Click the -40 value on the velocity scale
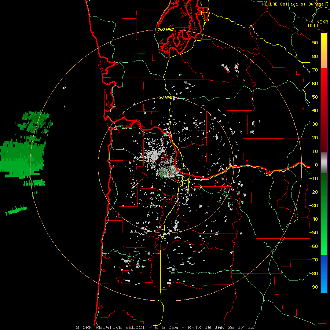Viewport: 330px width, 330px height. (x=313, y=219)
